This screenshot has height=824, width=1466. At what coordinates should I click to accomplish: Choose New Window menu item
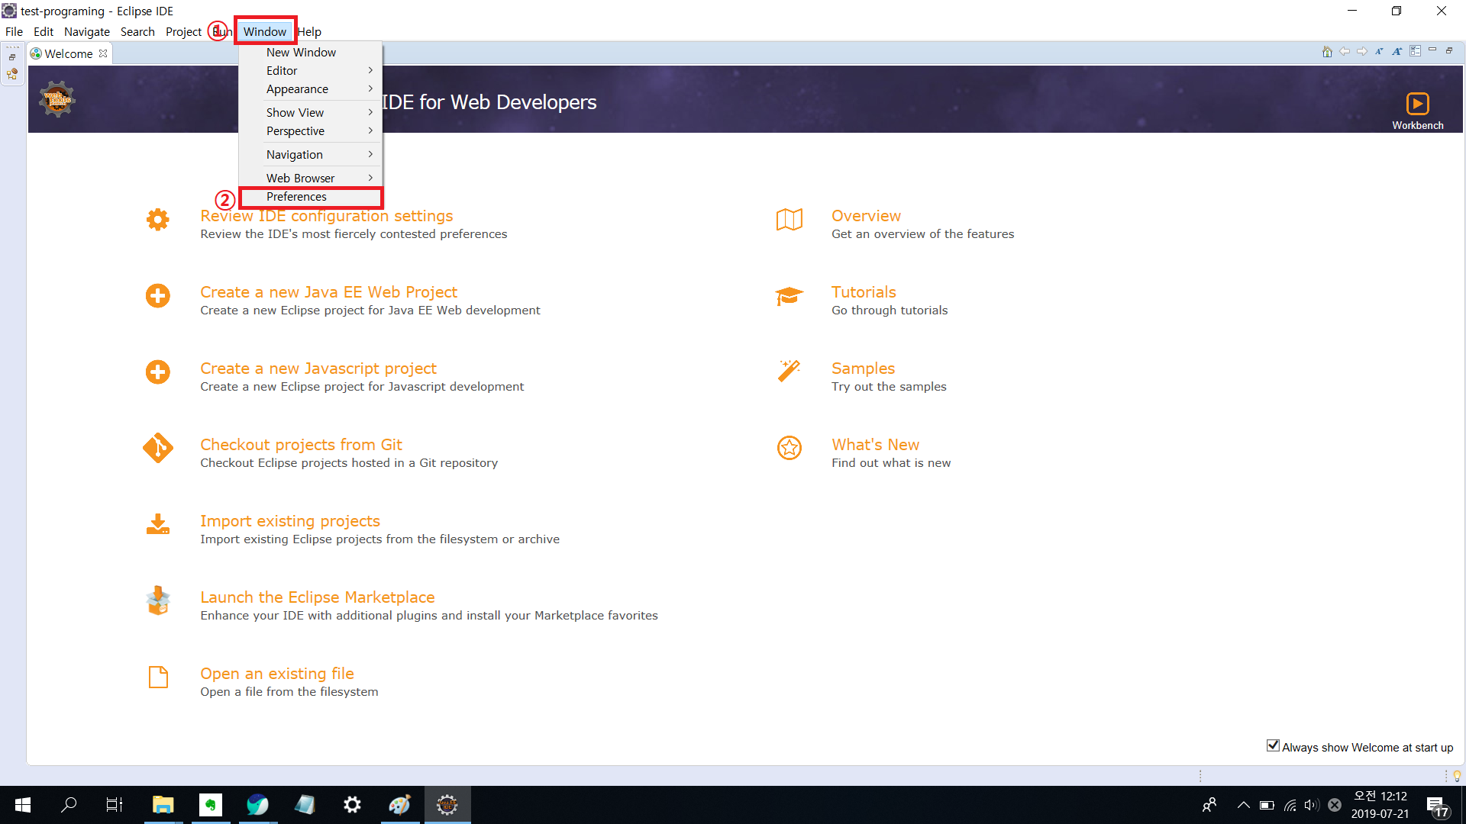tap(310, 53)
